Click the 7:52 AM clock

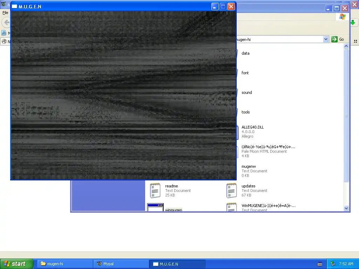(x=346, y=264)
